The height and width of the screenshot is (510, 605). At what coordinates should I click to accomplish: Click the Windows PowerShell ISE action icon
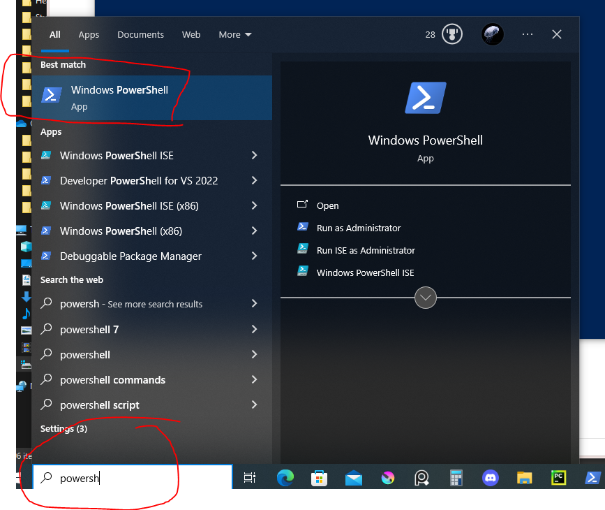303,271
